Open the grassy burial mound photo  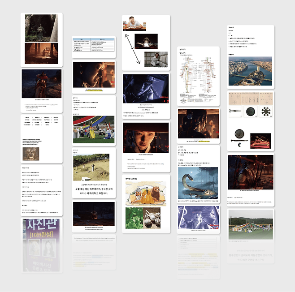[x=94, y=167]
